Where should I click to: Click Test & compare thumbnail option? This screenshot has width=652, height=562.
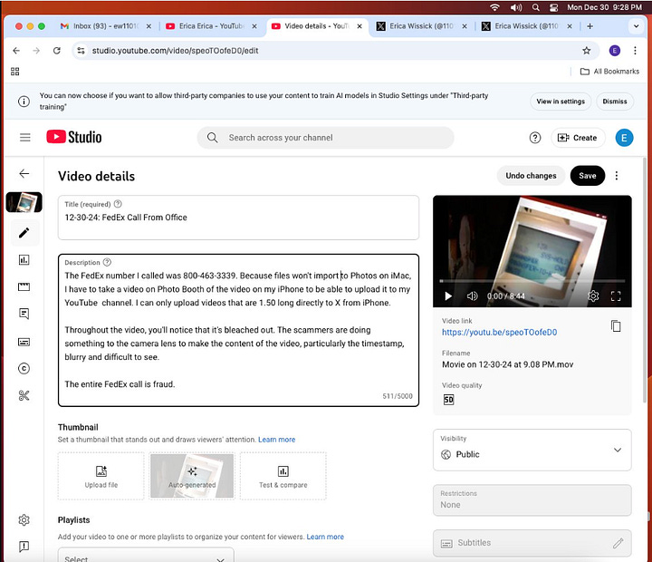tap(283, 476)
